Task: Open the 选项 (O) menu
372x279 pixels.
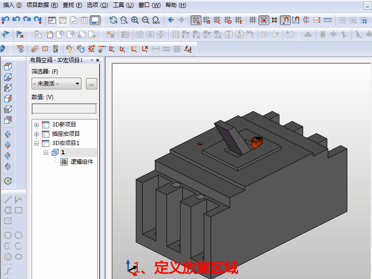Action: pos(97,5)
